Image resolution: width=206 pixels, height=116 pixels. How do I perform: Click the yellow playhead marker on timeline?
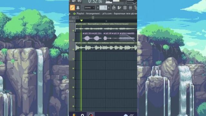tap(81, 21)
